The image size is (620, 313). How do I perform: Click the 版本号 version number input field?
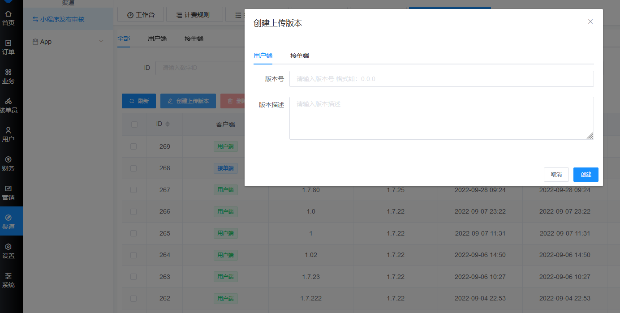(442, 79)
